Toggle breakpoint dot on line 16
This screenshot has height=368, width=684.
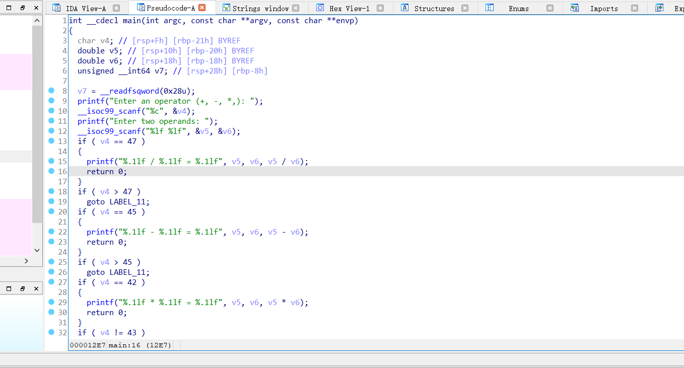click(x=51, y=171)
